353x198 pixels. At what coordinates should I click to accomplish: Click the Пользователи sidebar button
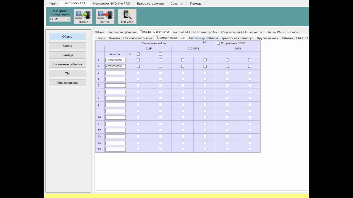coord(67,83)
